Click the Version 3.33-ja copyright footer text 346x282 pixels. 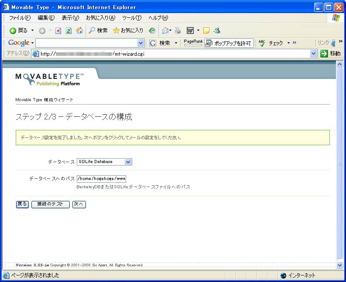[x=79, y=265]
